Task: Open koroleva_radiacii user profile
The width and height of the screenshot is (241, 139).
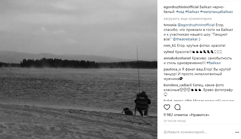Action: coord(177,85)
